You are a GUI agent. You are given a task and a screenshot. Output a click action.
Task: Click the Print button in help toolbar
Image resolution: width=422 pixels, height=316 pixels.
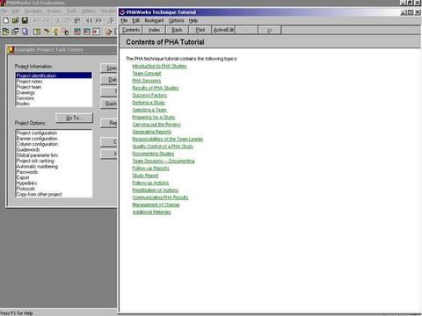[200, 30]
